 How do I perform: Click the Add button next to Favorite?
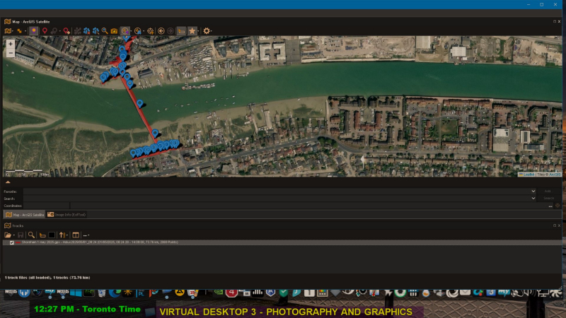point(548,191)
